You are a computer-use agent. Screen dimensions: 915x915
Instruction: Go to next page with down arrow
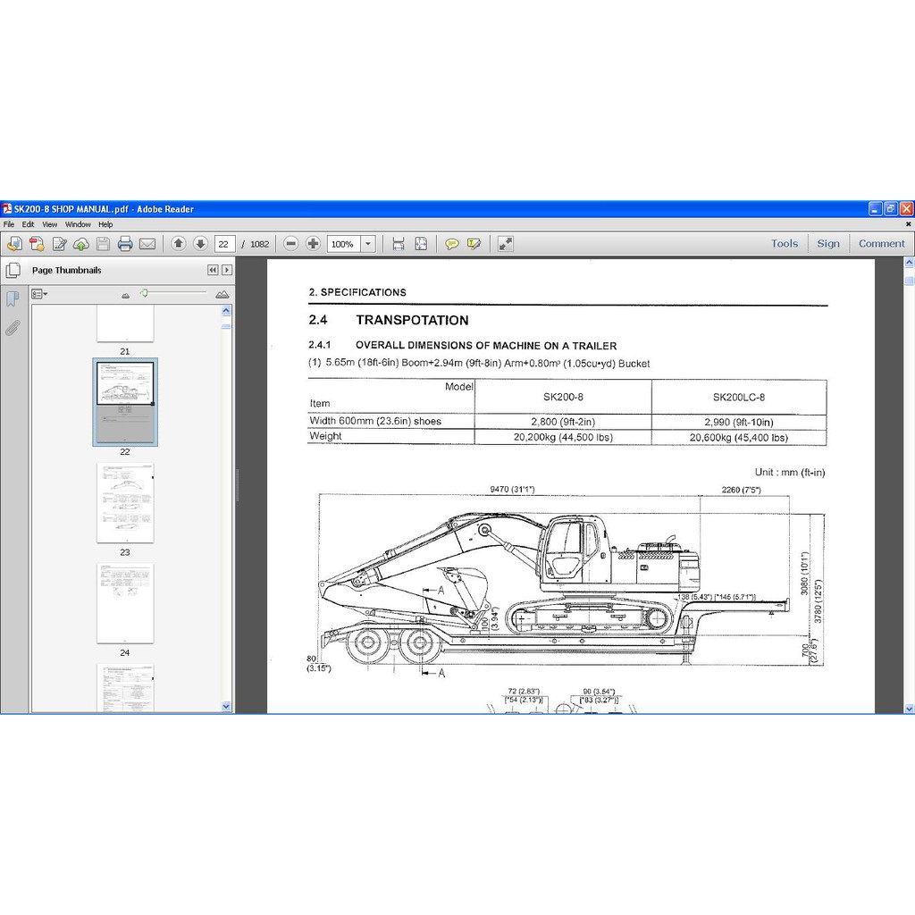tap(200, 244)
